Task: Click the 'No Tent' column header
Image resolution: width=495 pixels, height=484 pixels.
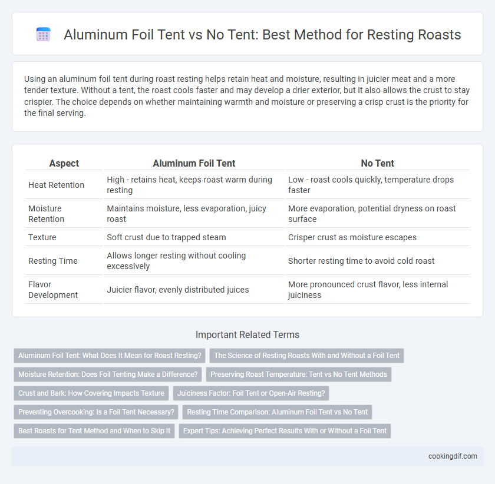Action: pyautogui.click(x=377, y=163)
